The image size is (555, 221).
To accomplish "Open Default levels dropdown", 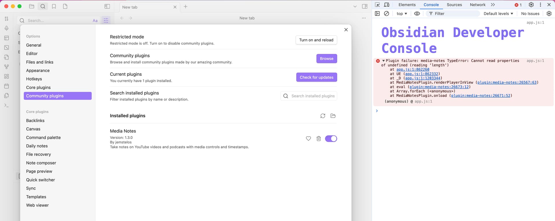I will (x=498, y=14).
